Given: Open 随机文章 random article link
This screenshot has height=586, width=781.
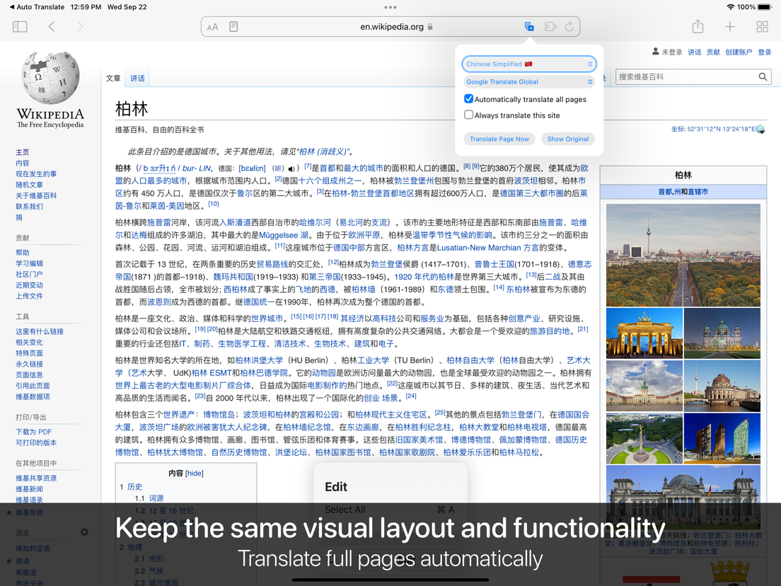Looking at the screenshot, I should 29,185.
